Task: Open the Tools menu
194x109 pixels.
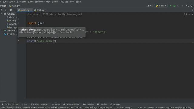Action: click(x=55, y=2)
